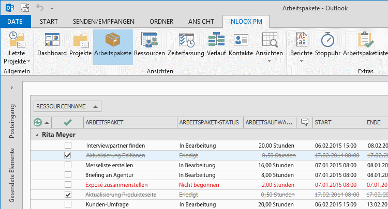The height and width of the screenshot is (209, 388).
Task: Open the quick access toolbar customize dropdown
Action: pos(52,8)
